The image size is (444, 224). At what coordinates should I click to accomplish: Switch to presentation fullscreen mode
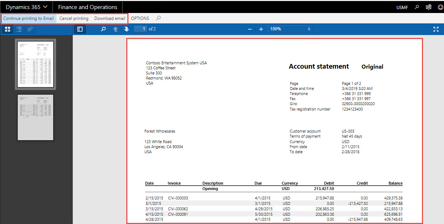click(x=436, y=29)
